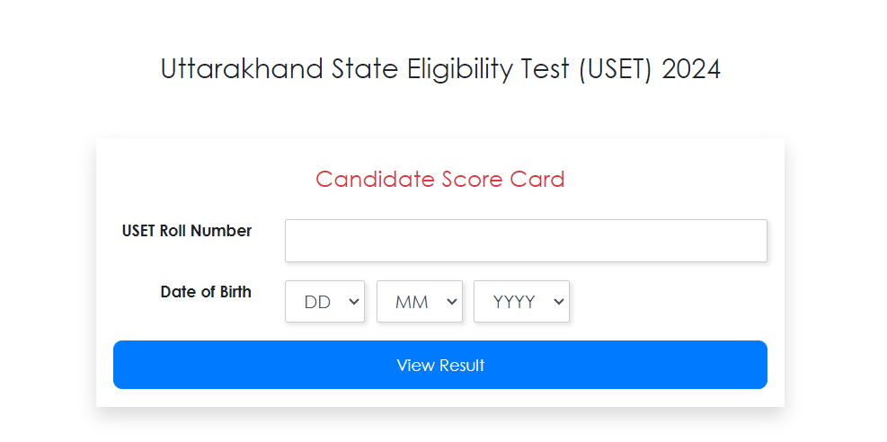Select the MM placeholder text
The image size is (887, 442).
[x=412, y=303]
